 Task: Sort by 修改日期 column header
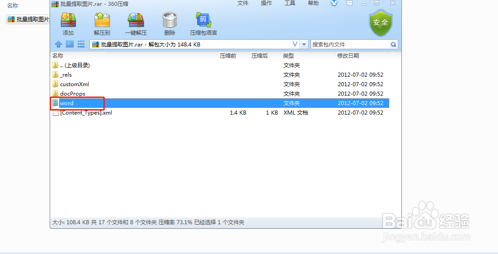(x=348, y=56)
